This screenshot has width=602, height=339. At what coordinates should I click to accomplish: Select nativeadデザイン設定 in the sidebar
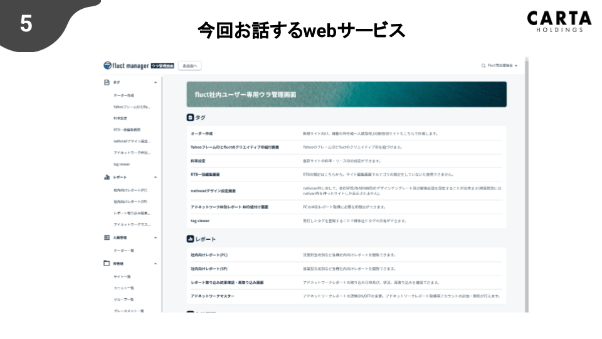132,141
